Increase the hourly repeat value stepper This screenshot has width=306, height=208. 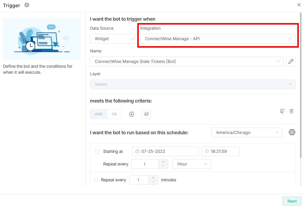tap(163, 162)
